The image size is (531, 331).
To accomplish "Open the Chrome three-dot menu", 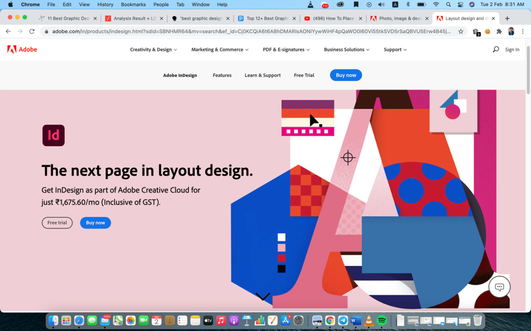I will (523, 31).
